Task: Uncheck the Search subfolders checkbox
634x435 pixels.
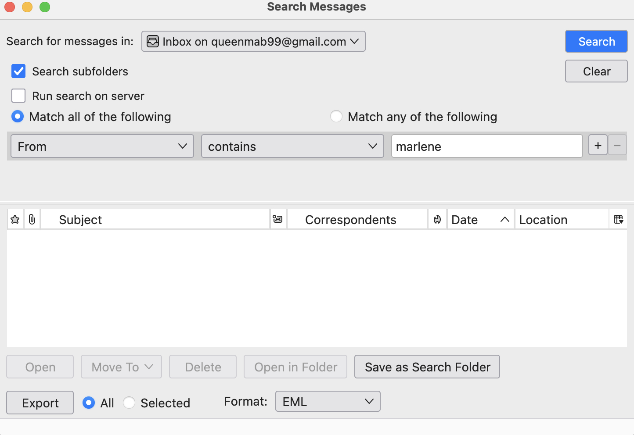Action: click(x=18, y=71)
